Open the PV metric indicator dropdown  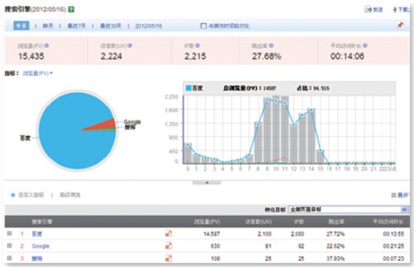pyautogui.click(x=38, y=73)
